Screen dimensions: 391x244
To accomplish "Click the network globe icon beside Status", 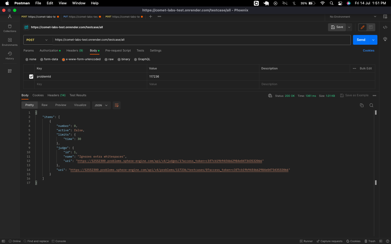I will (270, 96).
